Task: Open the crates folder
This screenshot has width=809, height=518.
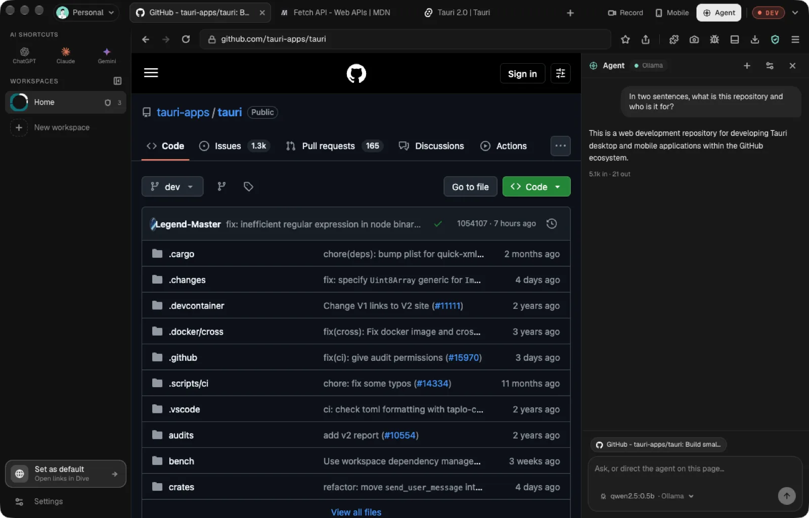Action: pyautogui.click(x=182, y=487)
